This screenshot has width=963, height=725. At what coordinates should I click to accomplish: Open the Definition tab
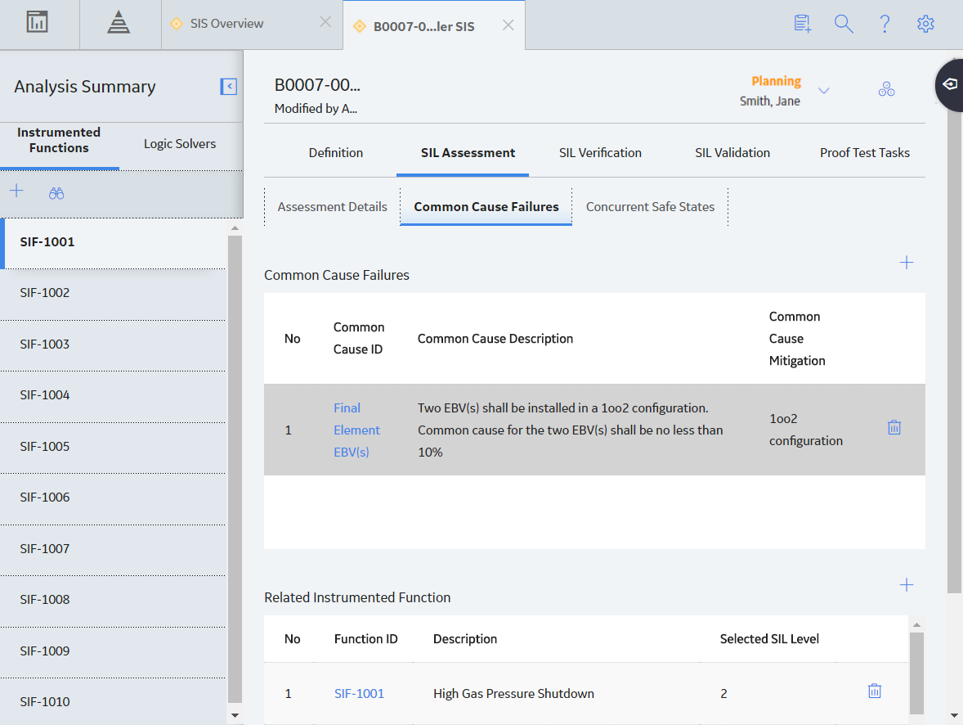click(335, 152)
